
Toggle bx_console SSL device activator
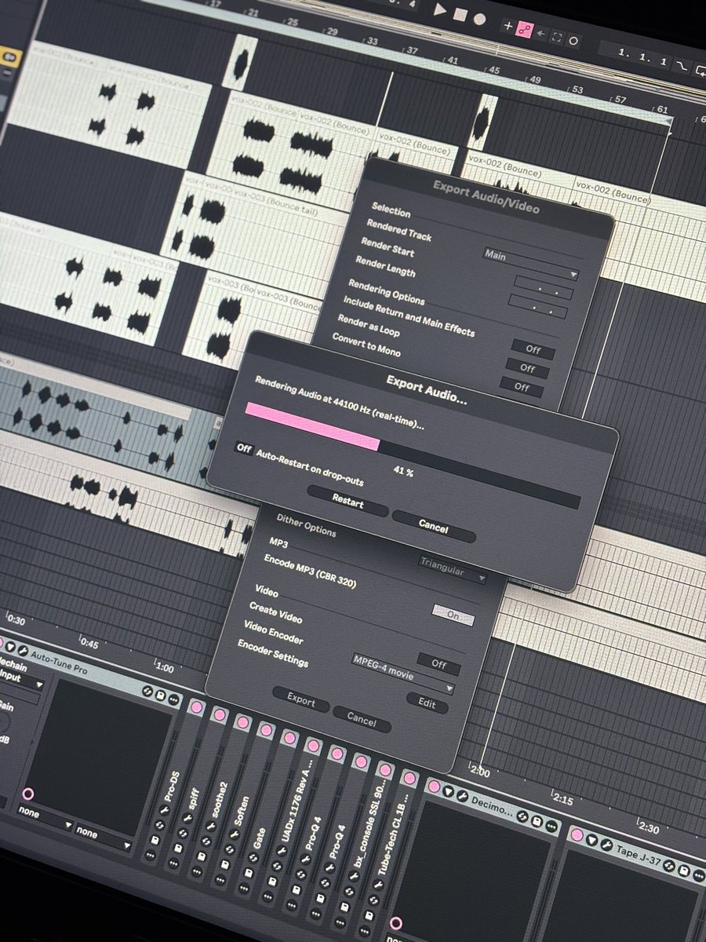384,769
